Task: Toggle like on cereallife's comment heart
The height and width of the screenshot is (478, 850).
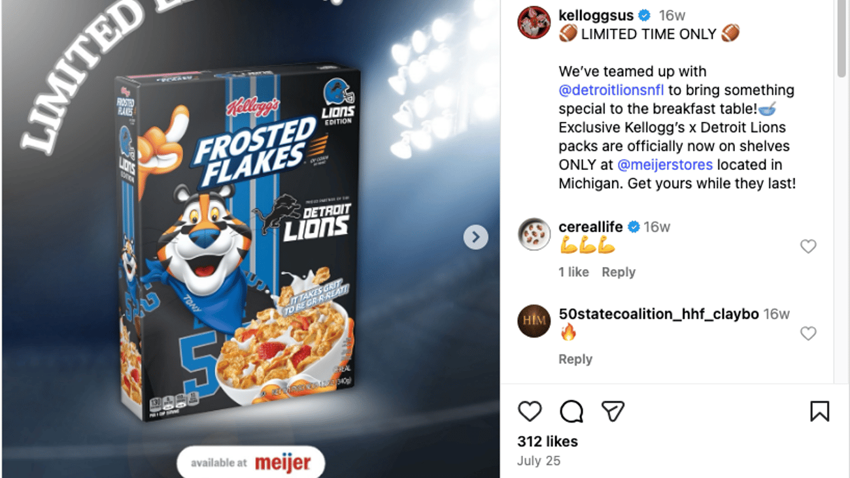Action: pyautogui.click(x=808, y=246)
